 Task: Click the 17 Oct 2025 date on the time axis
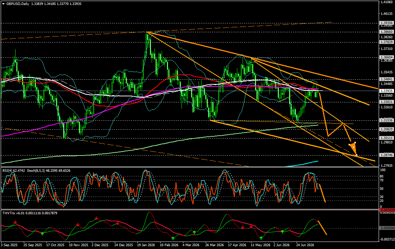tap(55, 245)
